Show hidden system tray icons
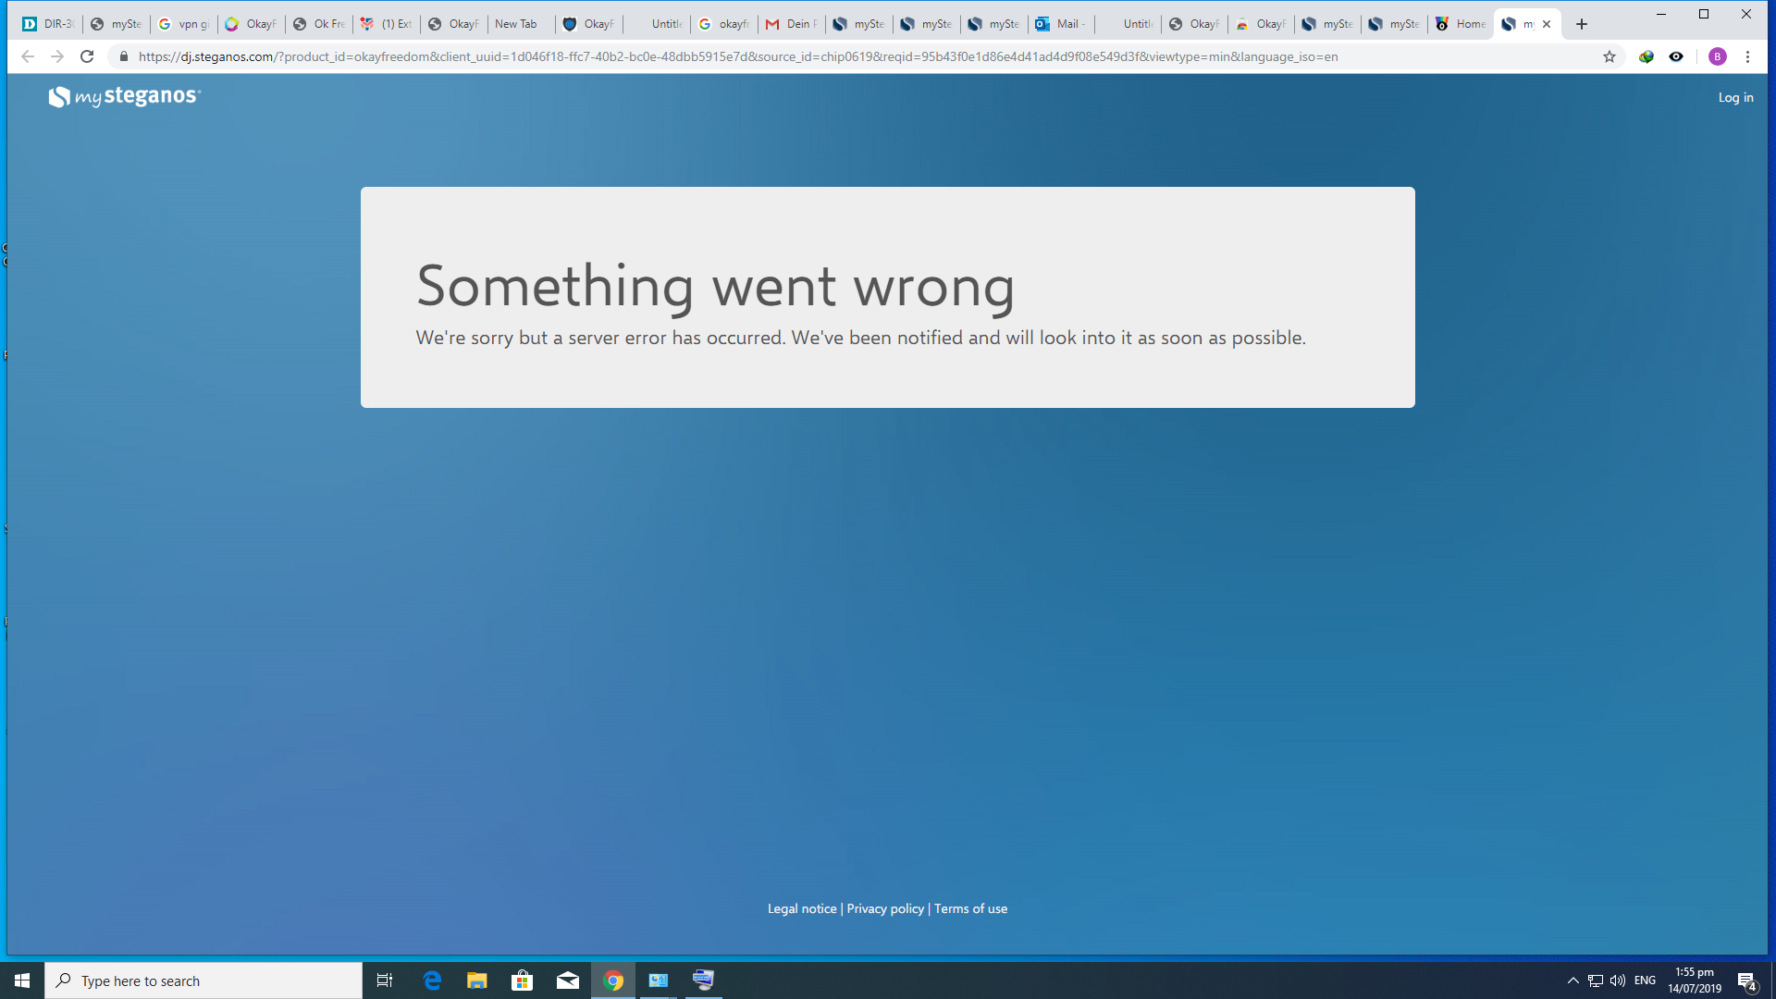The height and width of the screenshot is (999, 1776). click(x=1572, y=980)
